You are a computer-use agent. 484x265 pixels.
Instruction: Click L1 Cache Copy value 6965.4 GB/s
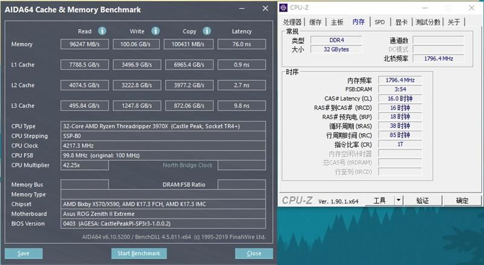pyautogui.click(x=189, y=65)
